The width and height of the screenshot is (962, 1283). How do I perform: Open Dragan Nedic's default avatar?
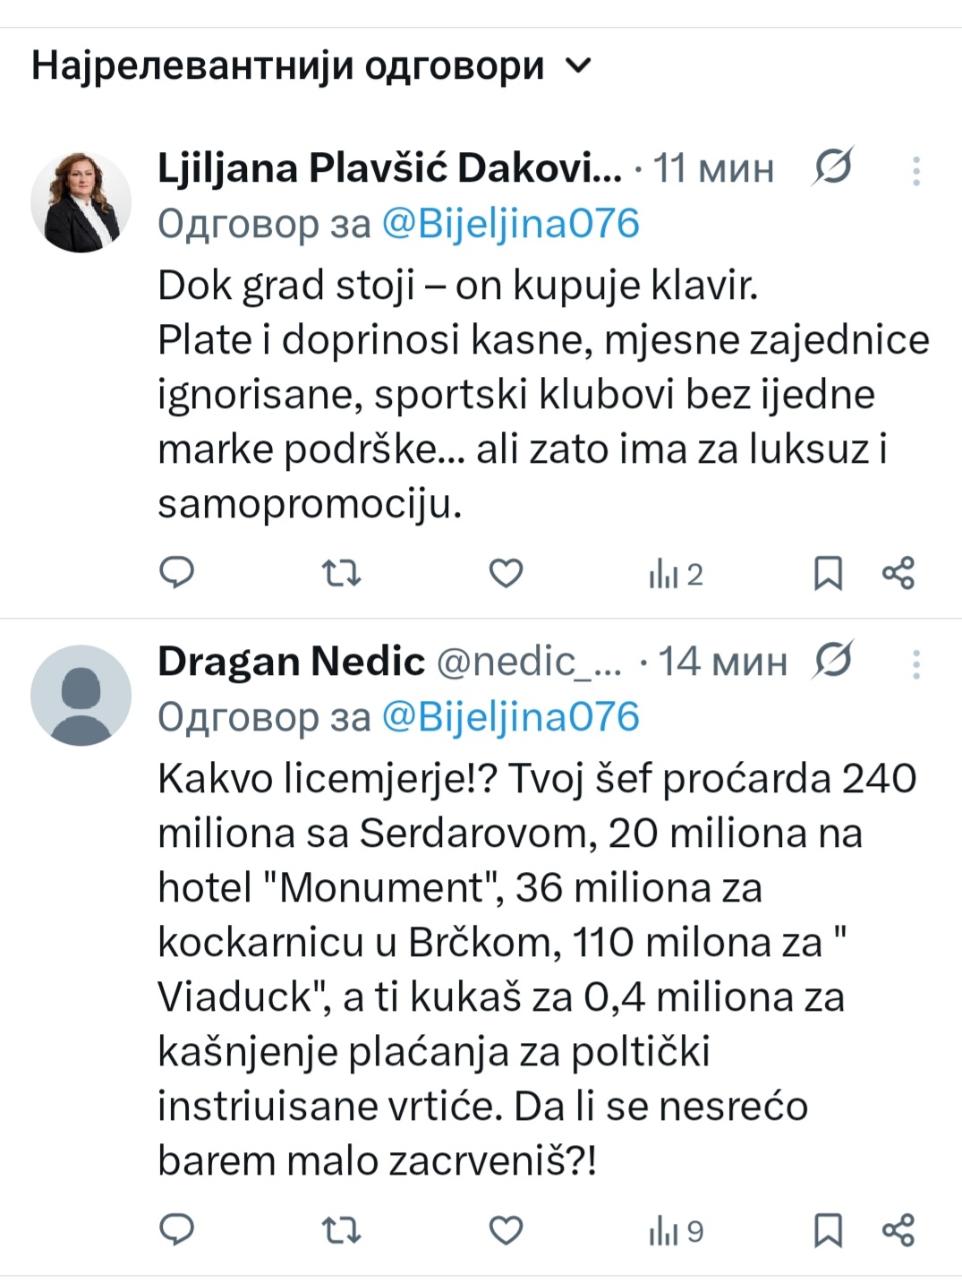(x=81, y=696)
